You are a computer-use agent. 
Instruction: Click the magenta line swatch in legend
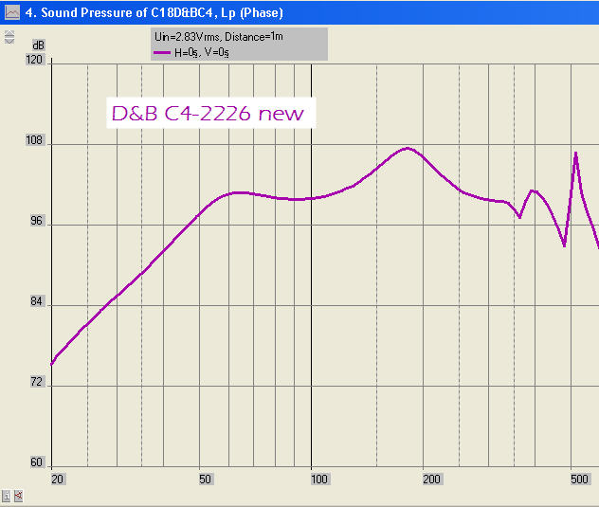click(x=162, y=52)
